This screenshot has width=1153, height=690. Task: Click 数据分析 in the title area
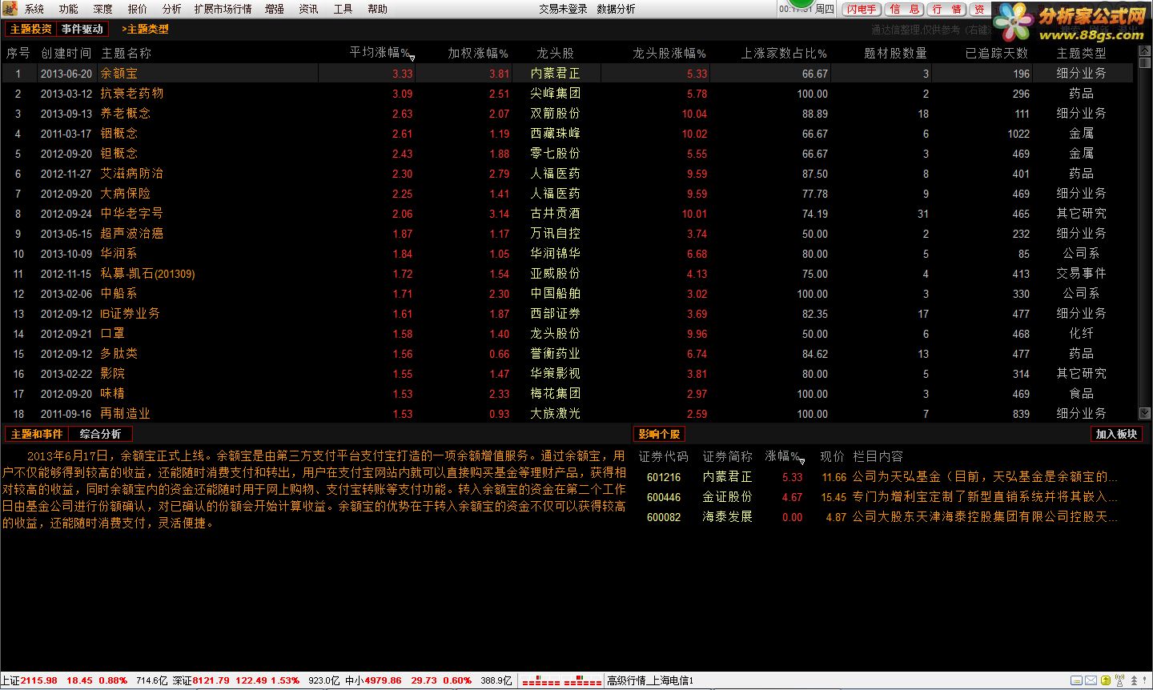point(616,9)
